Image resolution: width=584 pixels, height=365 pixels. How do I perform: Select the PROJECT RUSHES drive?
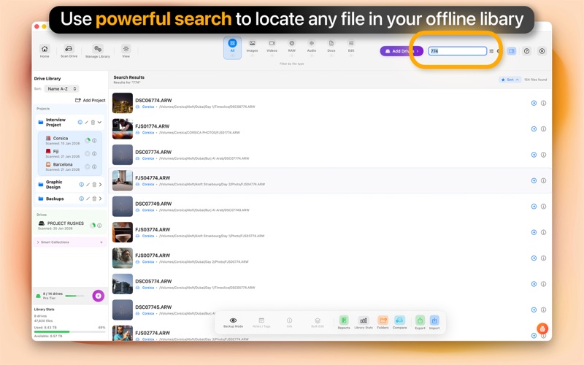point(61,226)
